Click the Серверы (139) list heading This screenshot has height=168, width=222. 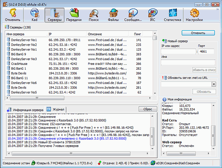pos(20,27)
